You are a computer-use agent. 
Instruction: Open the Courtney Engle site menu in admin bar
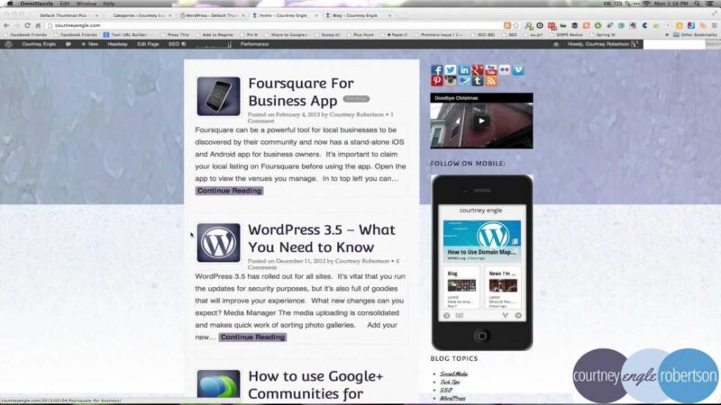(39, 44)
